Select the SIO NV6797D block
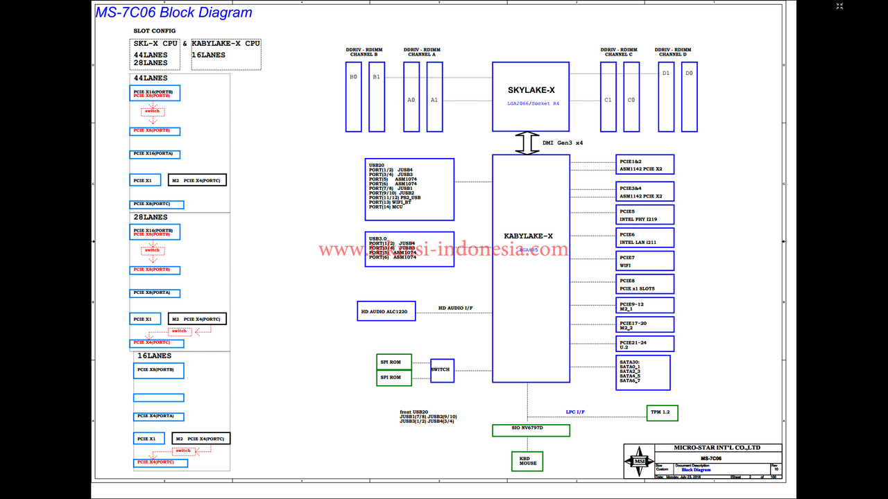Screen dimensions: 888x499 pyautogui.click(x=531, y=430)
